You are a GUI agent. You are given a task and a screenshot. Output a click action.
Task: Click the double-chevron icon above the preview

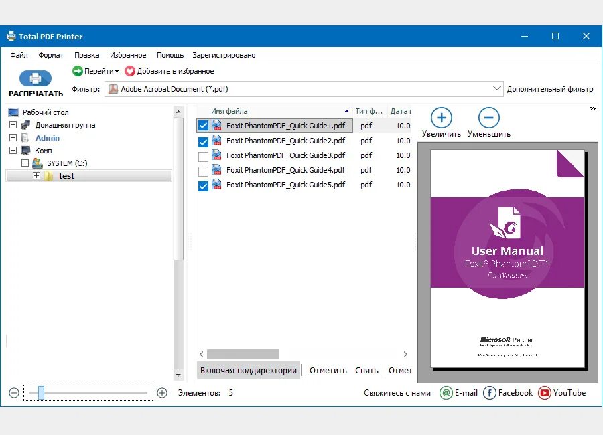click(593, 109)
